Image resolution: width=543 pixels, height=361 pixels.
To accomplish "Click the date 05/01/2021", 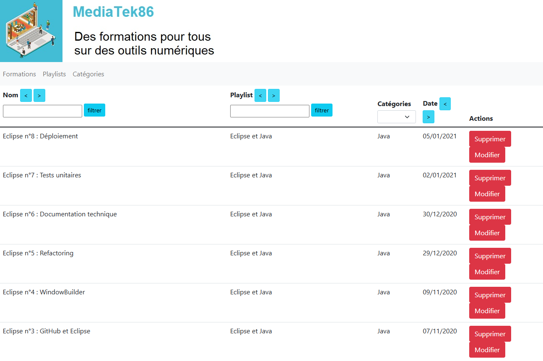I will 439,136.
